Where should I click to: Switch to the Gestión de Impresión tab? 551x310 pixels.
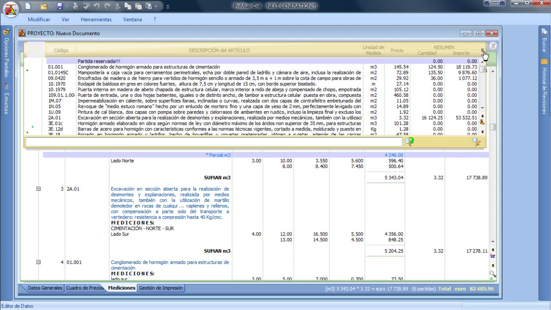pyautogui.click(x=161, y=288)
